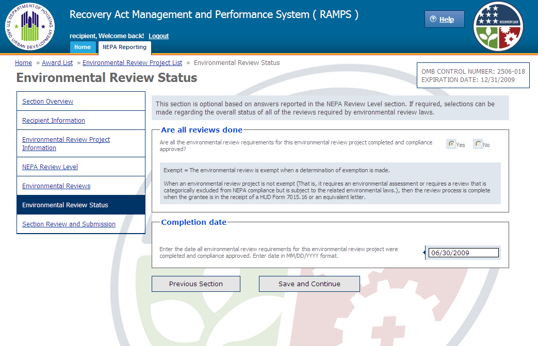Open Recipient Information section
This screenshot has height=346, width=538.
[x=54, y=121]
